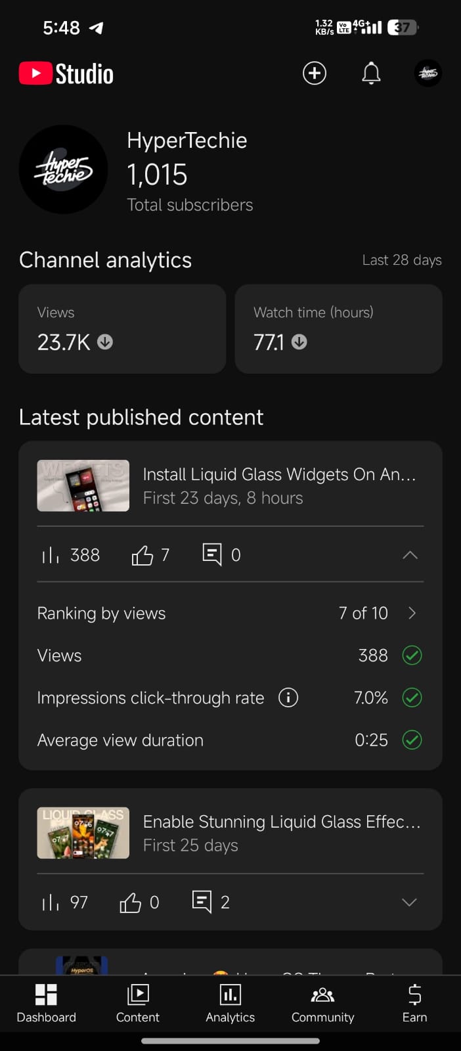Image resolution: width=461 pixels, height=1051 pixels.
Task: Expand the Enable Stunning Liquid Glass video
Action: pos(409,902)
